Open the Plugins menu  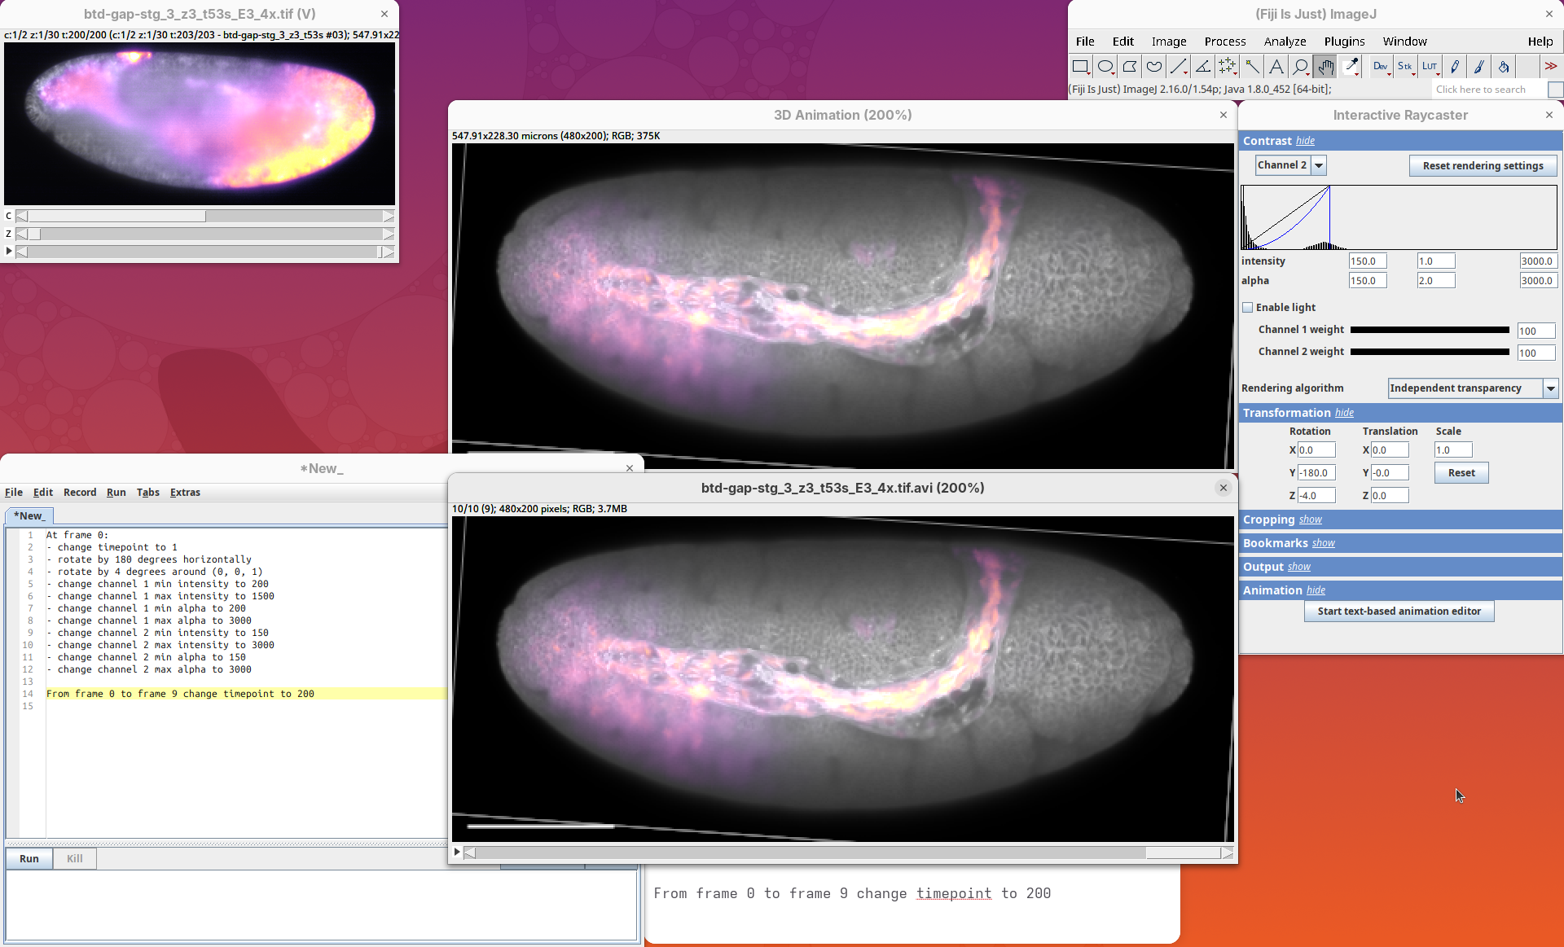(1344, 42)
